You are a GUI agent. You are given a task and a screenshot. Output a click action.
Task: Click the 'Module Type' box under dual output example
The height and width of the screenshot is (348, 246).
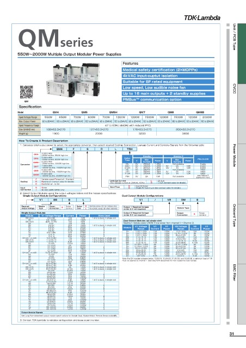(x=183, y=208)
